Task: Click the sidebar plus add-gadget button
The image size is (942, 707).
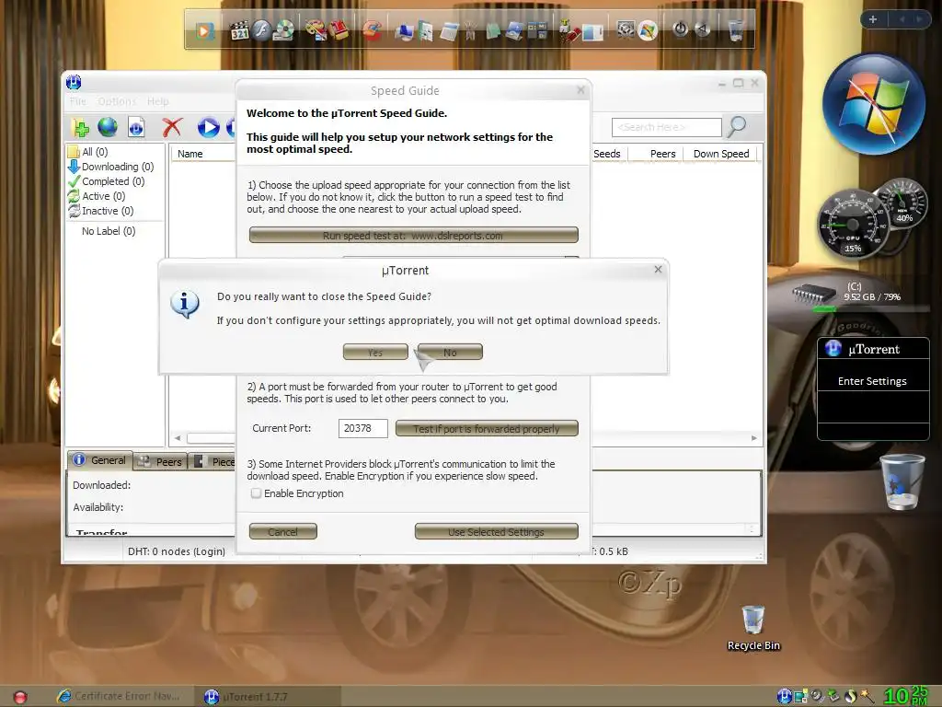Action: pyautogui.click(x=873, y=19)
